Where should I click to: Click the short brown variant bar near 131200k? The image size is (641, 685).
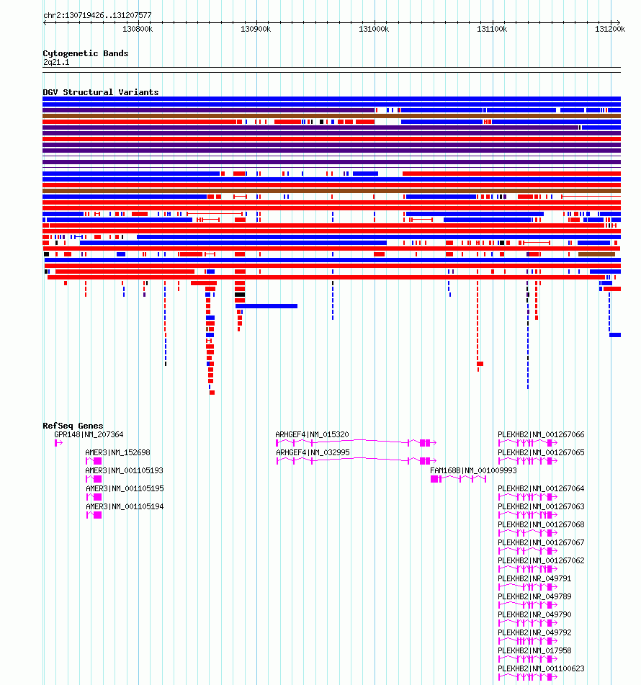tap(596, 254)
